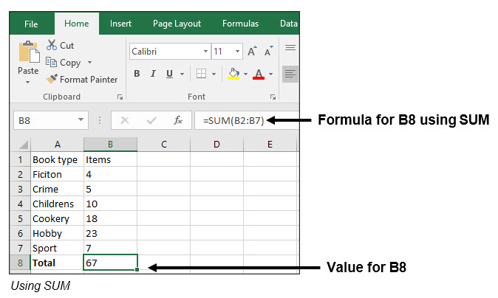498x298 pixels.
Task: Open the Fill Color dropdown arrow
Action: [x=245, y=74]
